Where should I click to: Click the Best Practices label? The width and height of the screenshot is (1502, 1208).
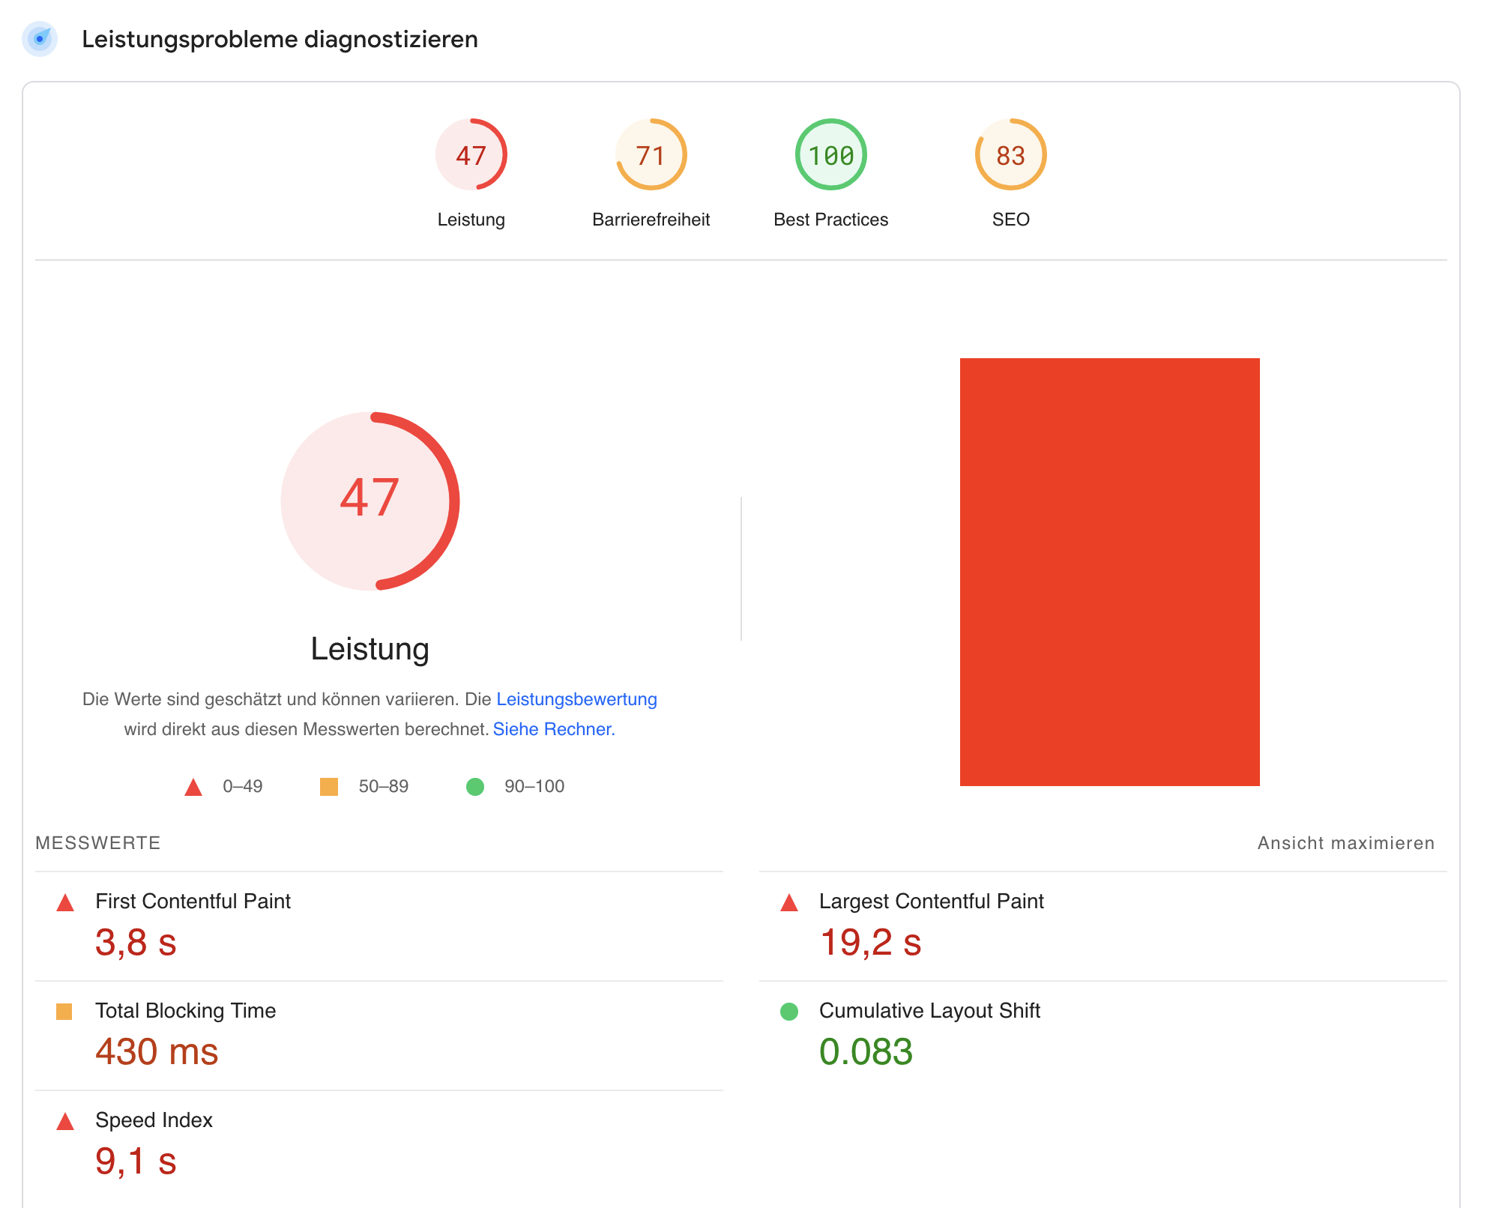(830, 220)
